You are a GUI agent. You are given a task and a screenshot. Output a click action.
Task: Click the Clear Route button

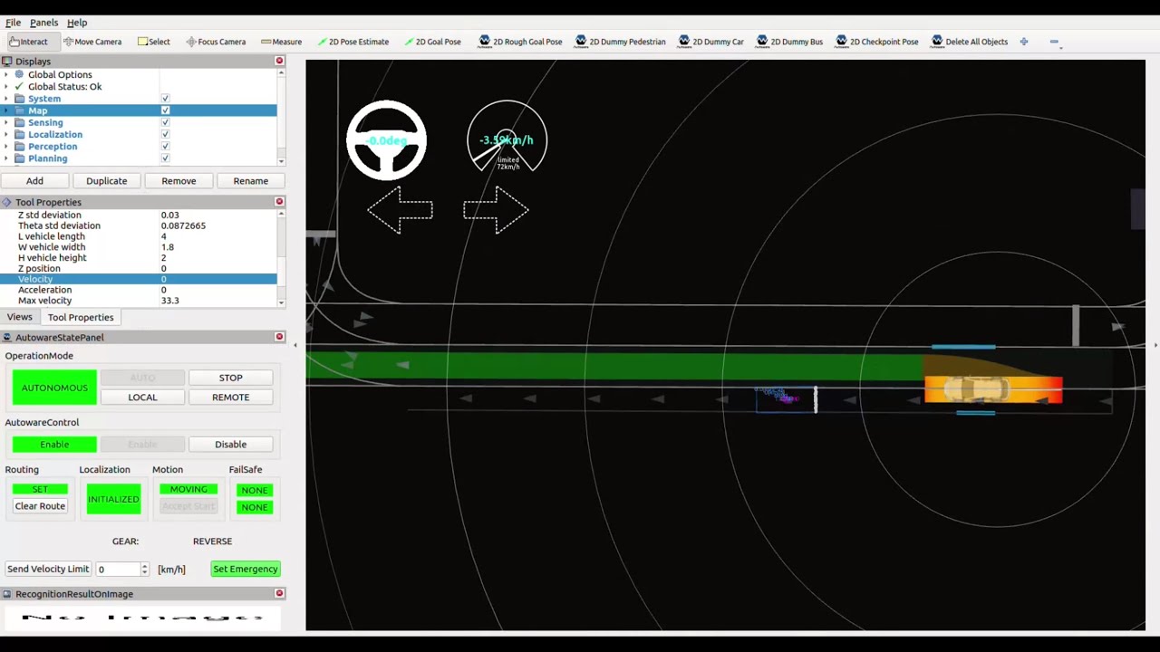tap(40, 506)
